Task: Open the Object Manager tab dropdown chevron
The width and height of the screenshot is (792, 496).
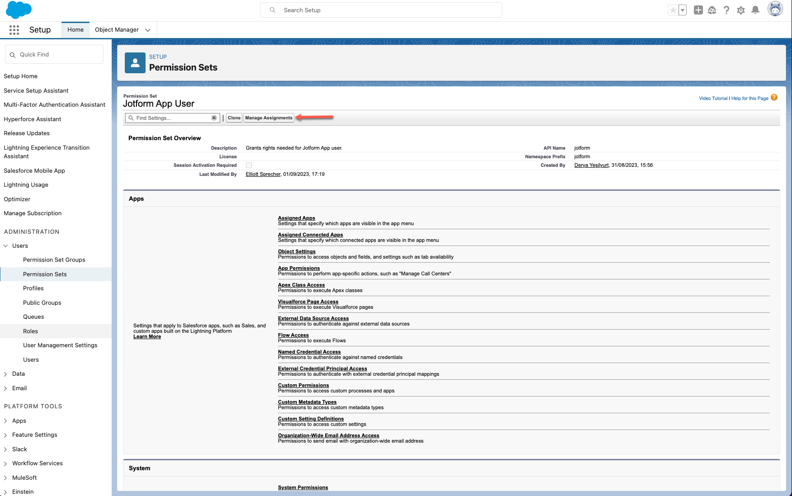Action: click(148, 30)
